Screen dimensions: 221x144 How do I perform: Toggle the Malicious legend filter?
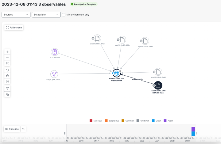(91, 121)
